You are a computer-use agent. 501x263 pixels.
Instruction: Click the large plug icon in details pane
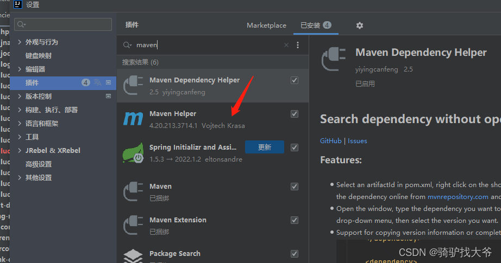click(334, 59)
